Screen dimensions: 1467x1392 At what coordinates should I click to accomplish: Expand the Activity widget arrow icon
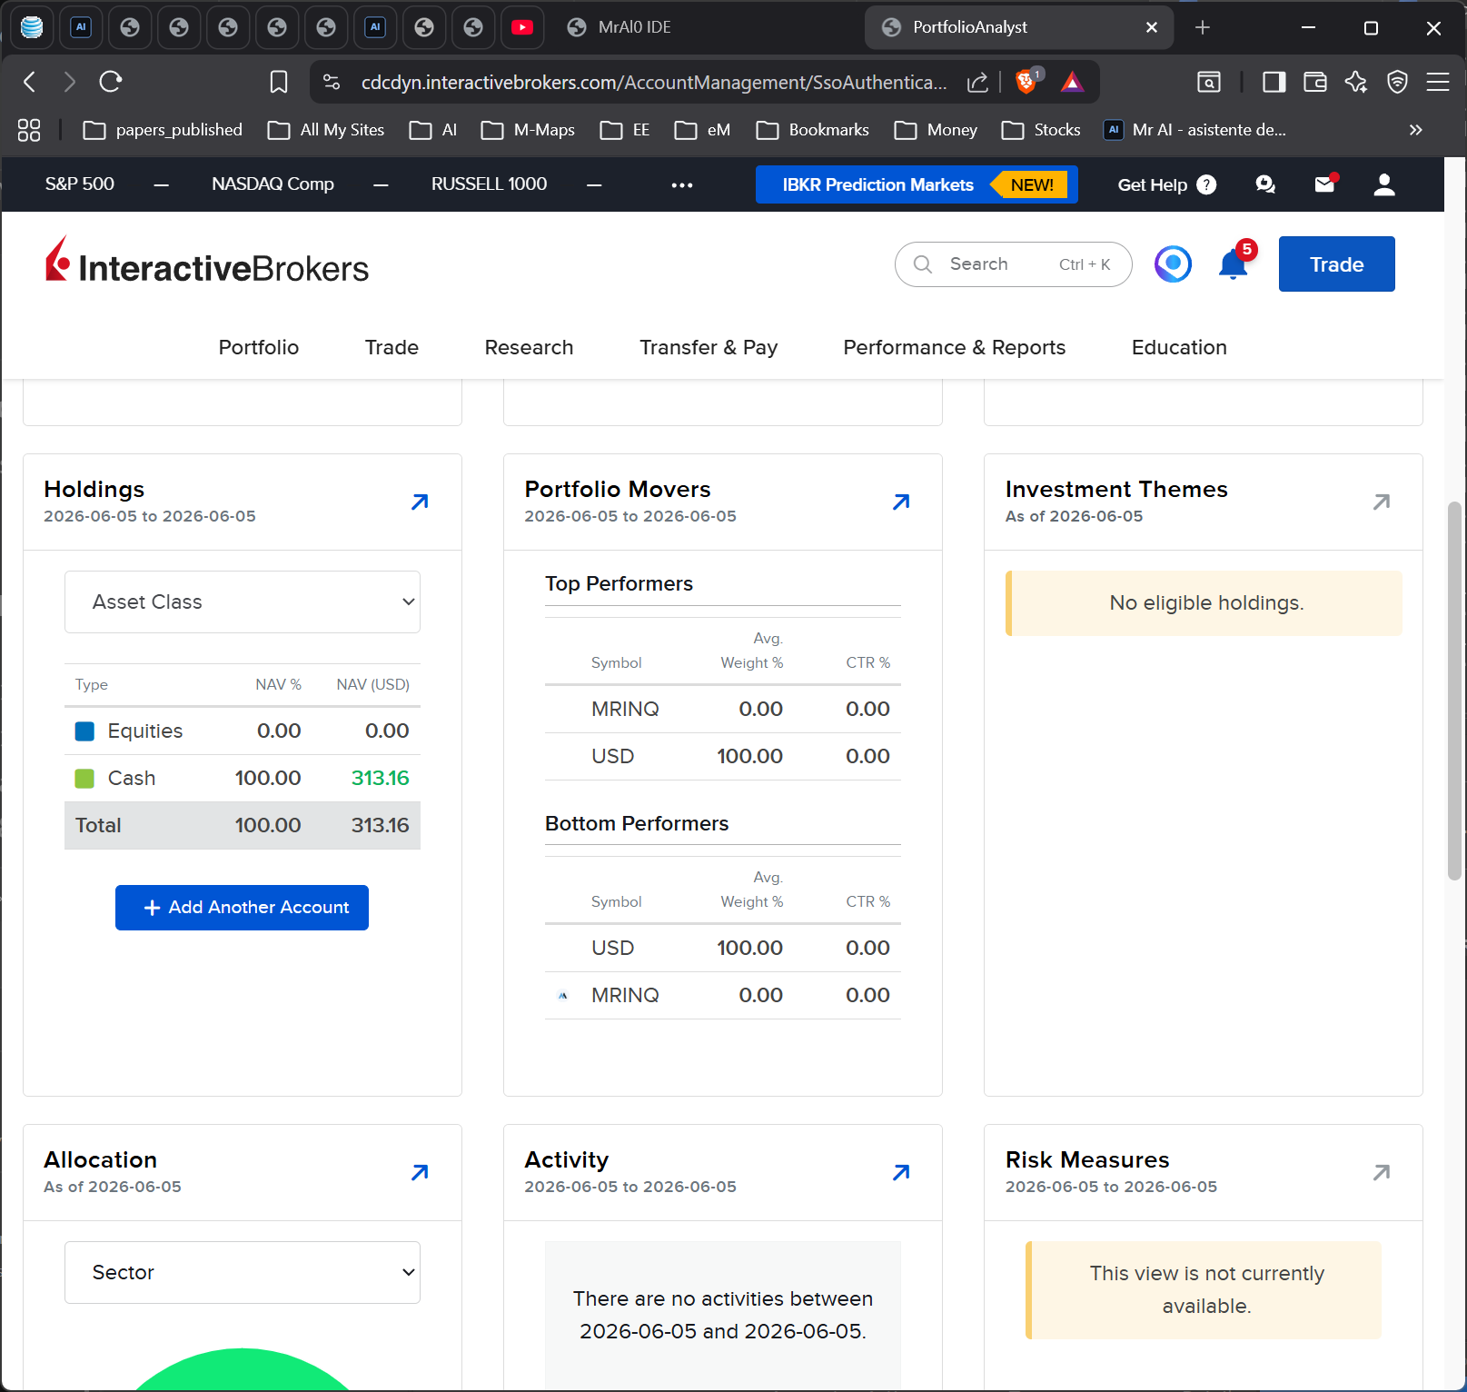(x=901, y=1172)
